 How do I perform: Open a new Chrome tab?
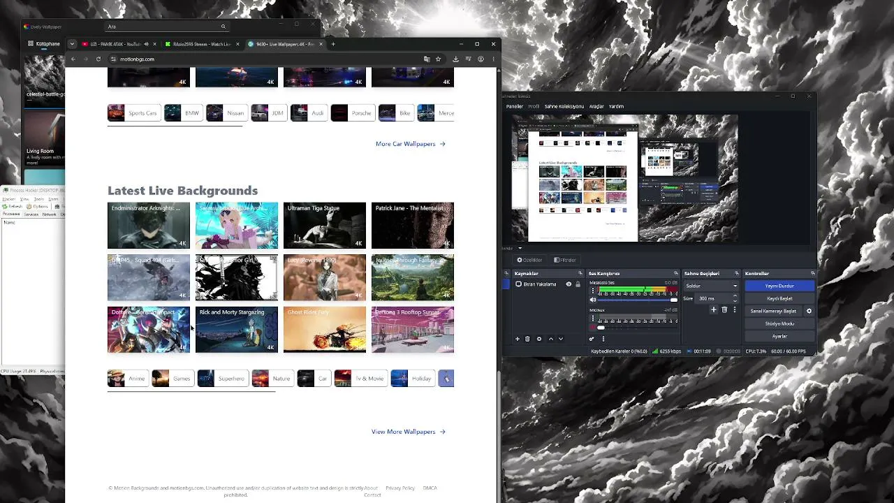[x=333, y=44]
